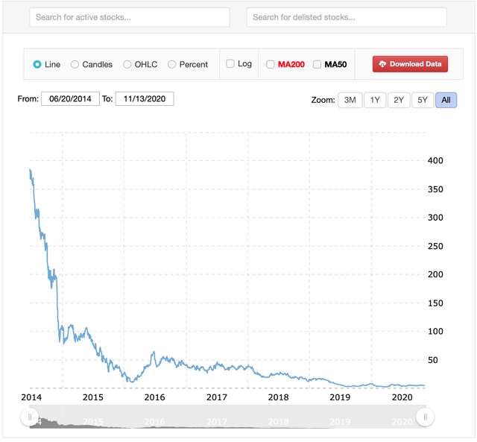This screenshot has height=442, width=477.
Task: Enable the Log scale checkbox
Action: point(230,64)
